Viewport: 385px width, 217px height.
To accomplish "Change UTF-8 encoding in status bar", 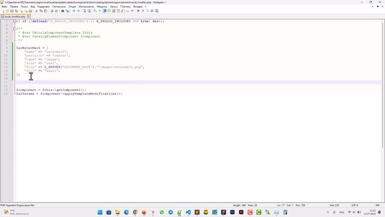I will point(355,205).
